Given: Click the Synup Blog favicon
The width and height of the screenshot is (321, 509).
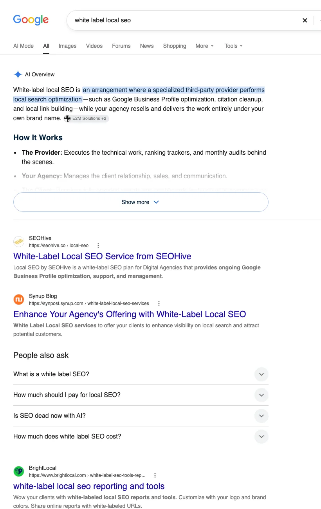Looking at the screenshot, I should click(19, 300).
